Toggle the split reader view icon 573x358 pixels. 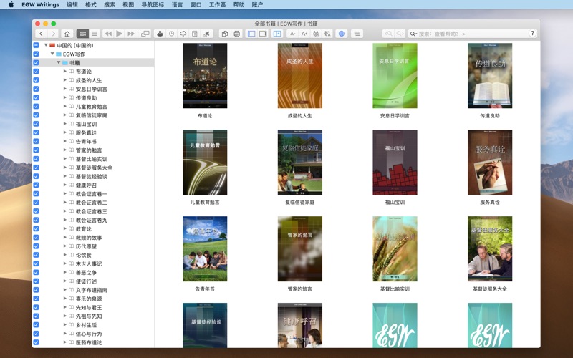pos(277,34)
